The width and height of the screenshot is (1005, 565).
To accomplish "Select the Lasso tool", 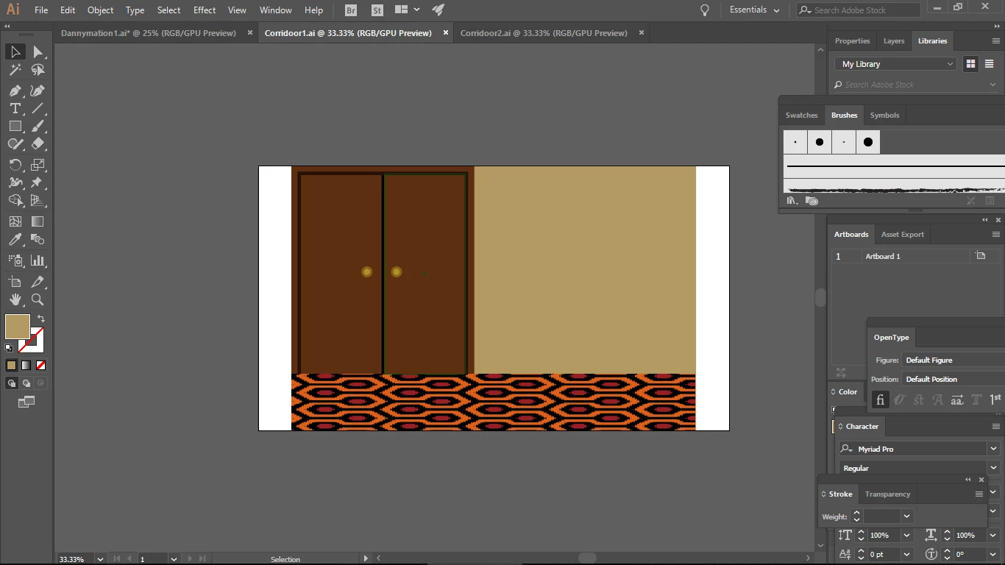I will pos(38,70).
